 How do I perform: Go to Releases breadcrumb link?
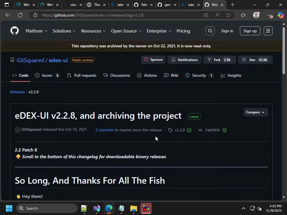pyautogui.click(x=17, y=92)
